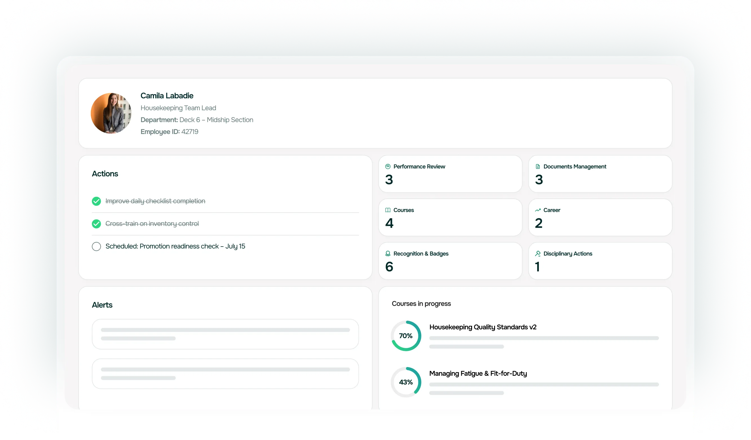Click the 70% progress ring

coord(406,336)
